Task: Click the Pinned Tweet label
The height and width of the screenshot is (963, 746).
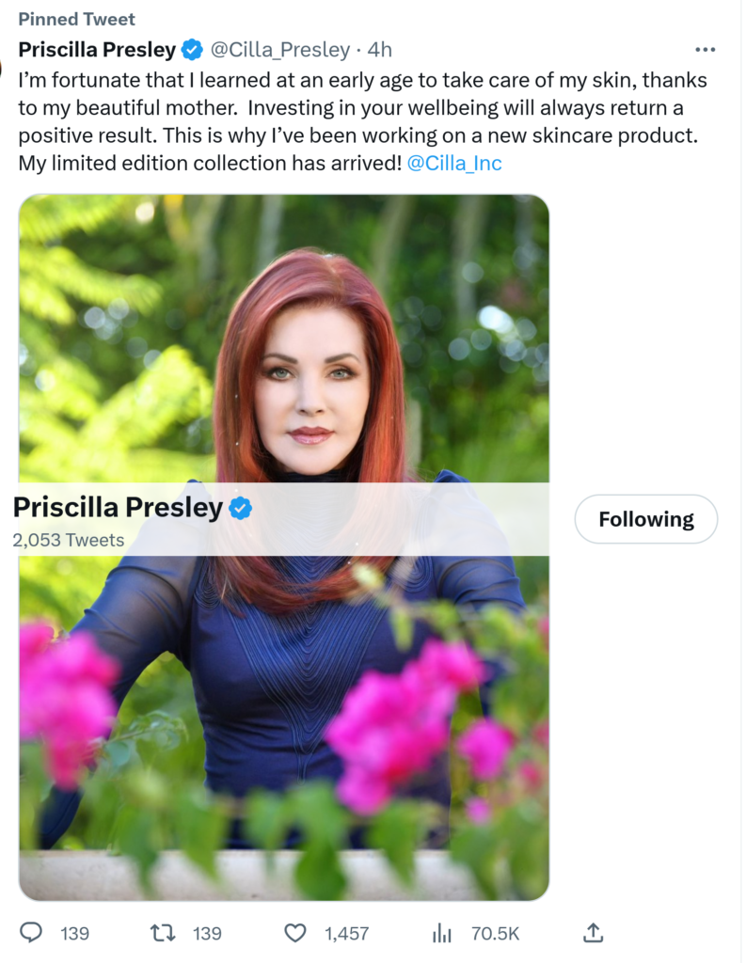Action: coord(76,19)
